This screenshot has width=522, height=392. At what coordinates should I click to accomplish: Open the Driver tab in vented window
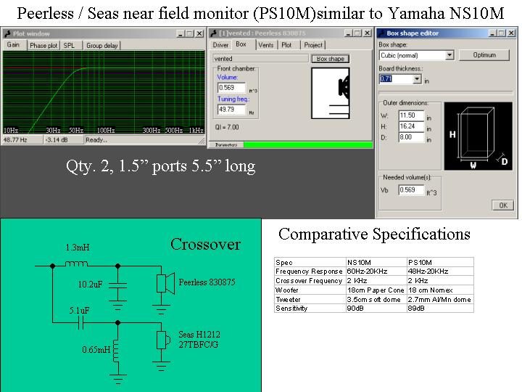[220, 45]
